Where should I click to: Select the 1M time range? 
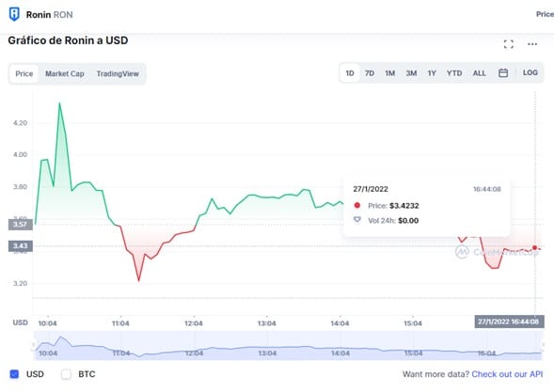(x=389, y=73)
